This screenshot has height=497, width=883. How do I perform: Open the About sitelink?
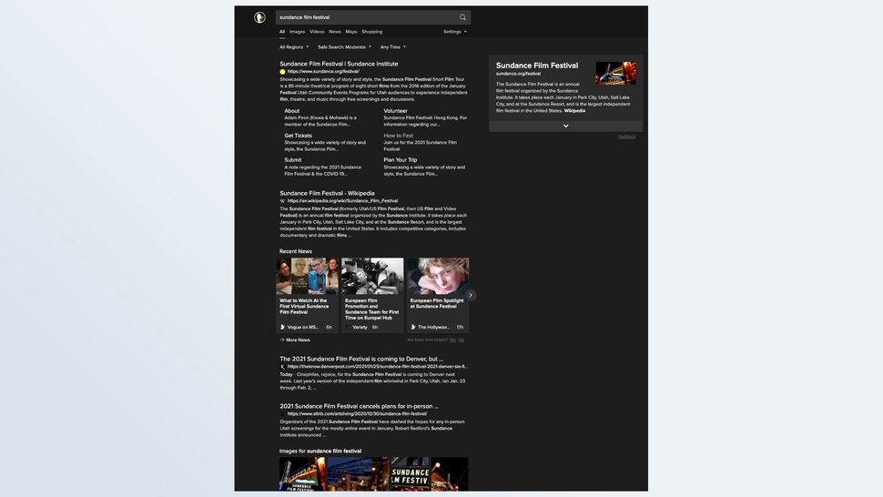point(291,111)
